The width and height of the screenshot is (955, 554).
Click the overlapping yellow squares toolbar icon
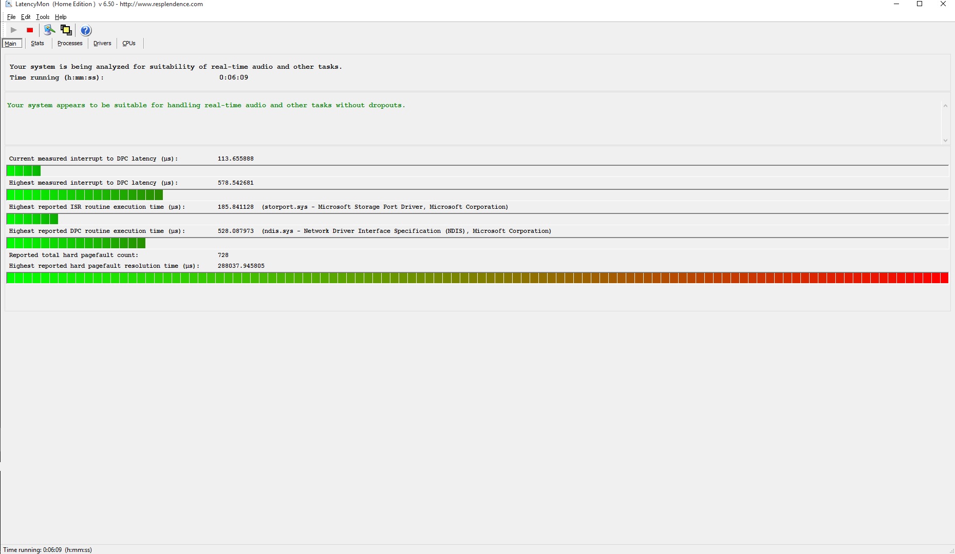pyautogui.click(x=66, y=30)
